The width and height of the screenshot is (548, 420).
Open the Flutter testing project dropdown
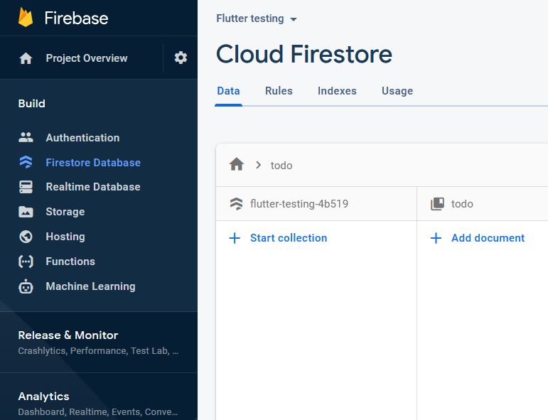[257, 18]
